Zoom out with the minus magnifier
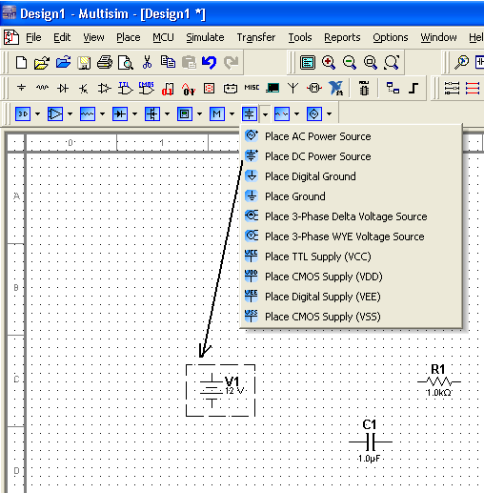The width and height of the screenshot is (484, 493). pyautogui.click(x=350, y=62)
